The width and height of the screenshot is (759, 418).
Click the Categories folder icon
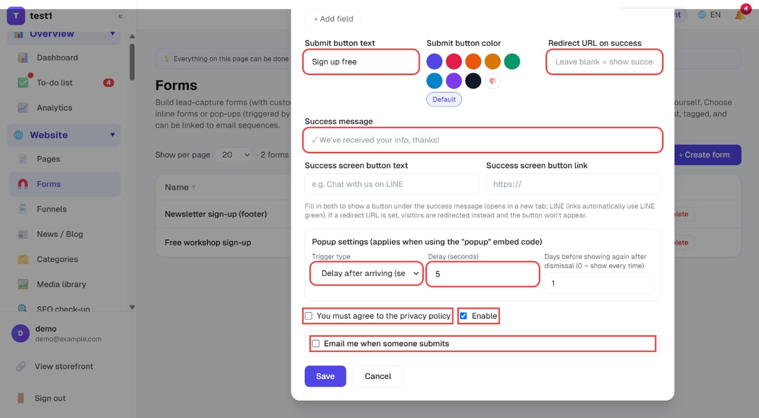(23, 259)
